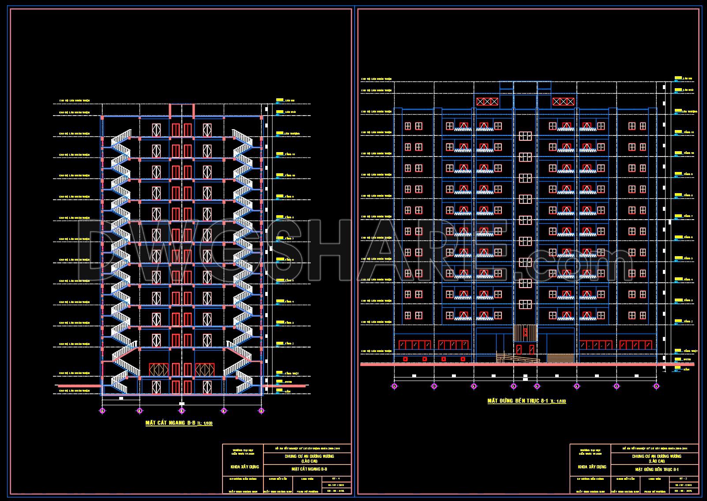The height and width of the screenshot is (501, 707).
Task: Click the yellow TẦNG 5 elevation box
Action: pos(279,280)
